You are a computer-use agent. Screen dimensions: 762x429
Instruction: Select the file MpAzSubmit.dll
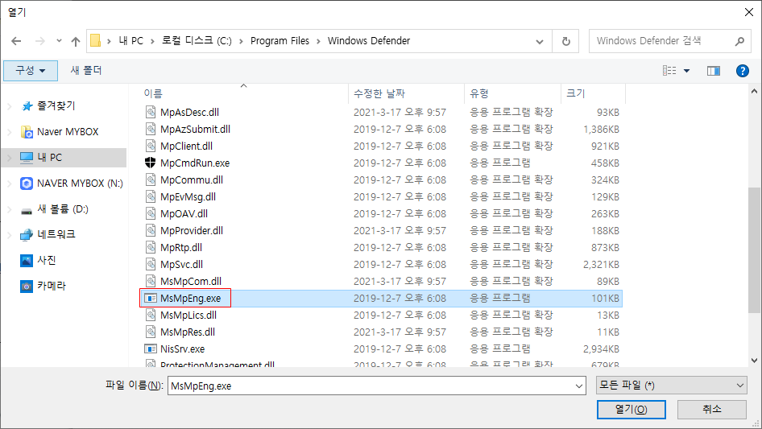[195, 130]
